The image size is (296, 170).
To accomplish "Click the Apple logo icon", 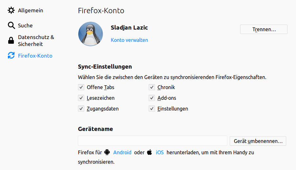I will pyautogui.click(x=150, y=152).
